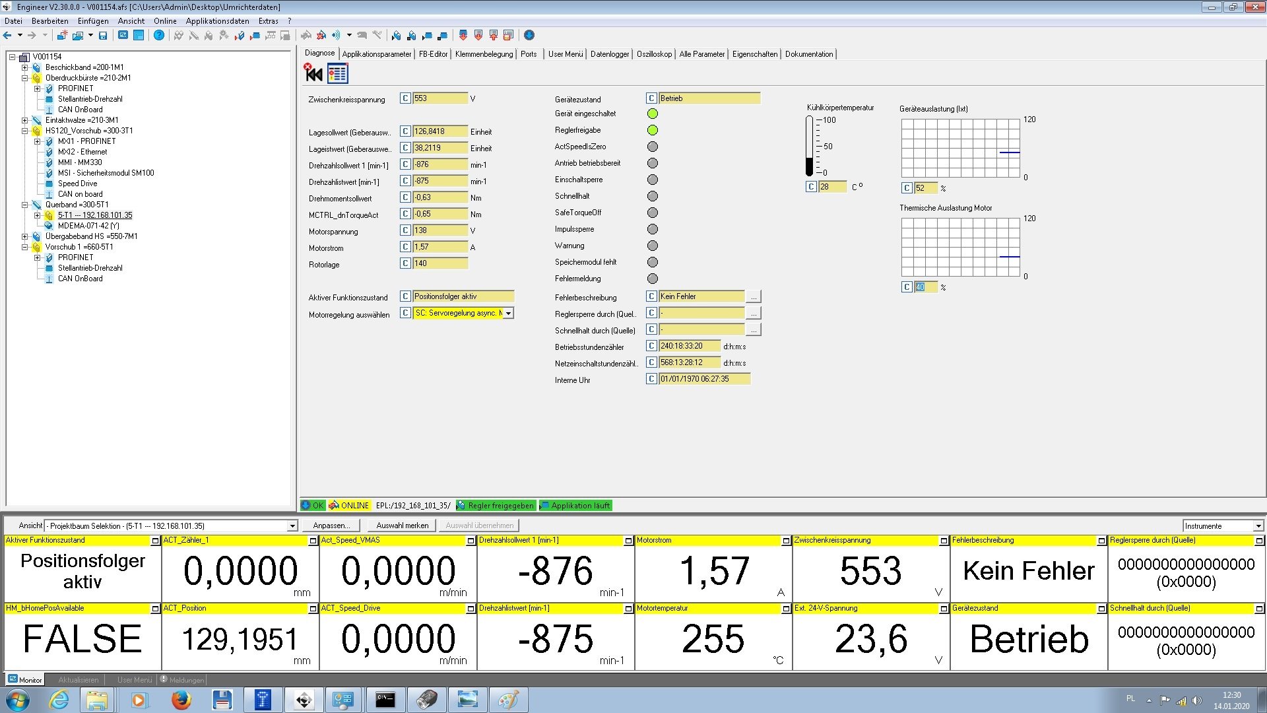The width and height of the screenshot is (1267, 713).
Task: Click the error reset rewind icon
Action: click(313, 73)
